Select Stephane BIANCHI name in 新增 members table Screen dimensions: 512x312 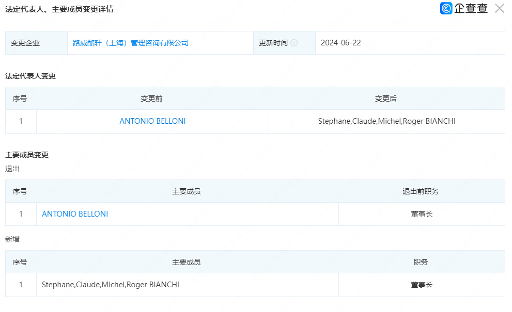[x=111, y=285]
